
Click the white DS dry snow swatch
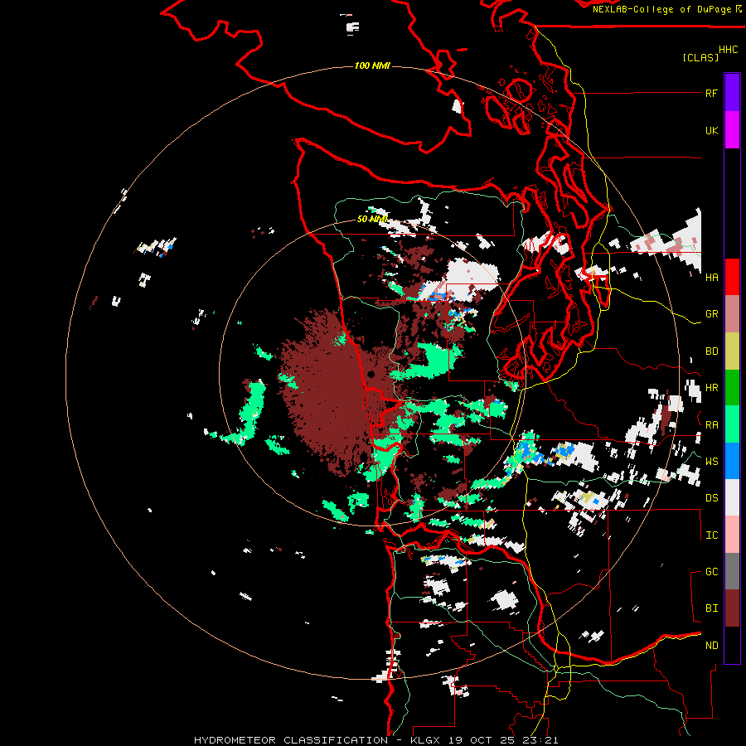point(732,497)
